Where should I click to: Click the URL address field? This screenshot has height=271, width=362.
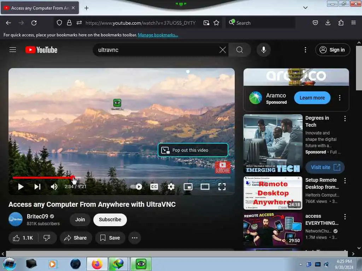(140, 23)
